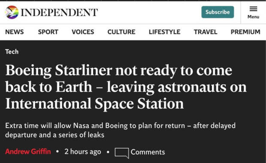The height and width of the screenshot is (163, 266).
Task: Go to the VOICES section
Action: point(83,32)
